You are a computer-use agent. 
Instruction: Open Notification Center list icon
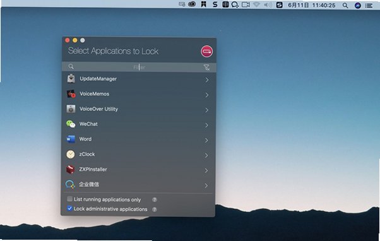point(369,5)
